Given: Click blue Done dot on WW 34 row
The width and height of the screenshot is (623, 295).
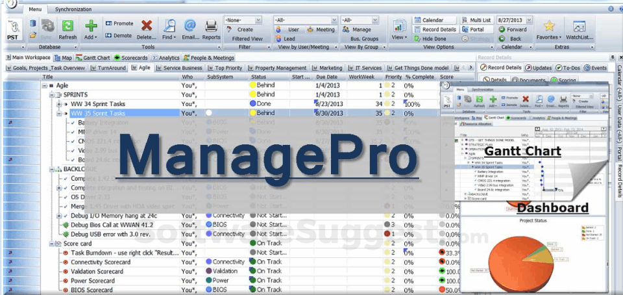Looking at the screenshot, I should [x=252, y=104].
